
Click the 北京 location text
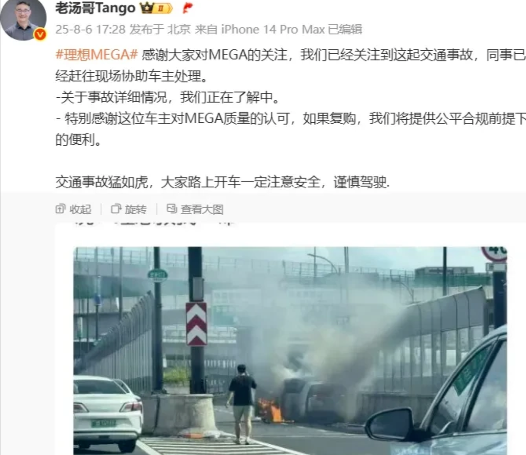(x=179, y=30)
